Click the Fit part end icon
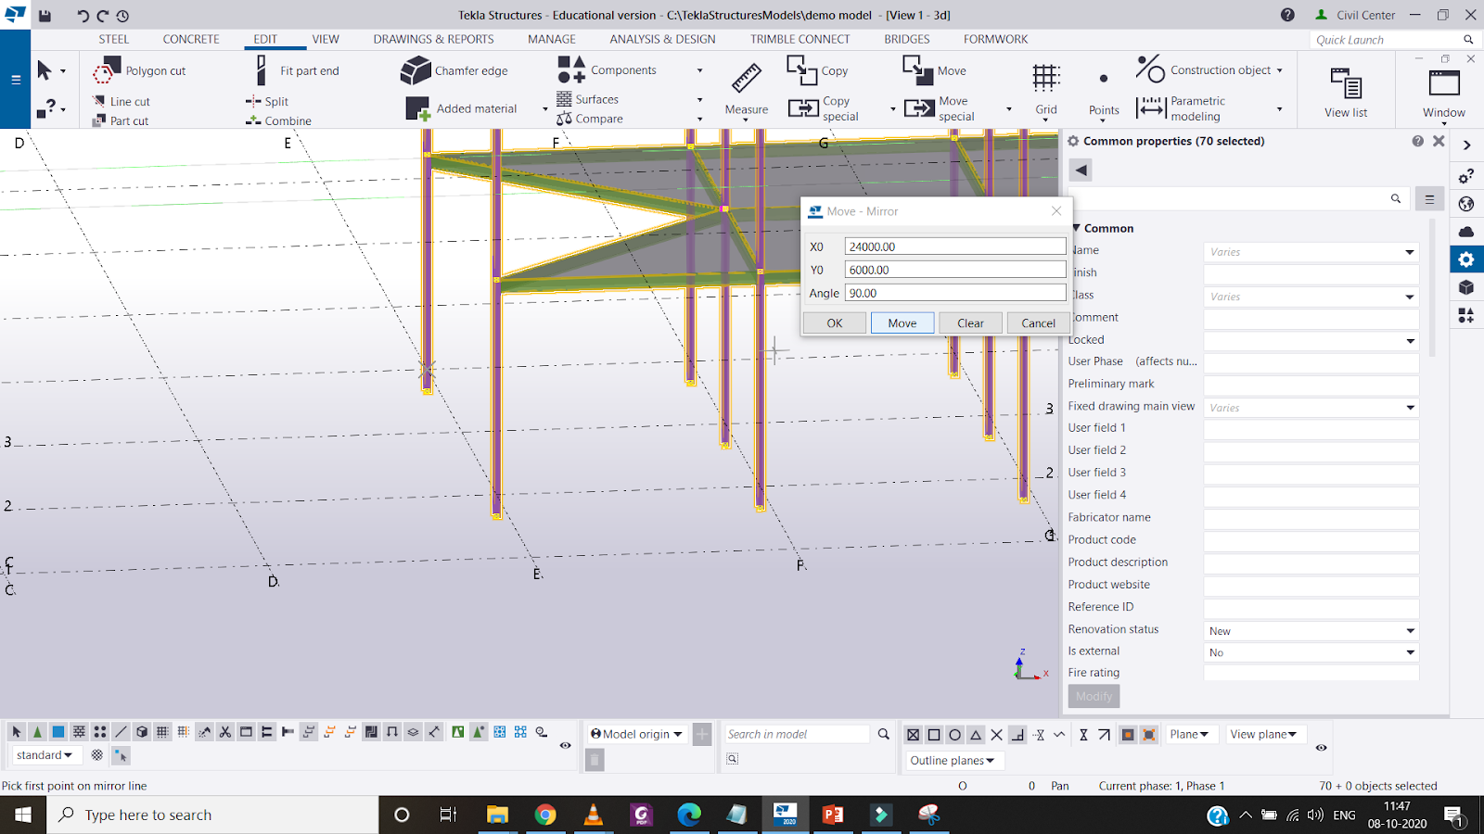This screenshot has height=834, width=1484. 262,70
